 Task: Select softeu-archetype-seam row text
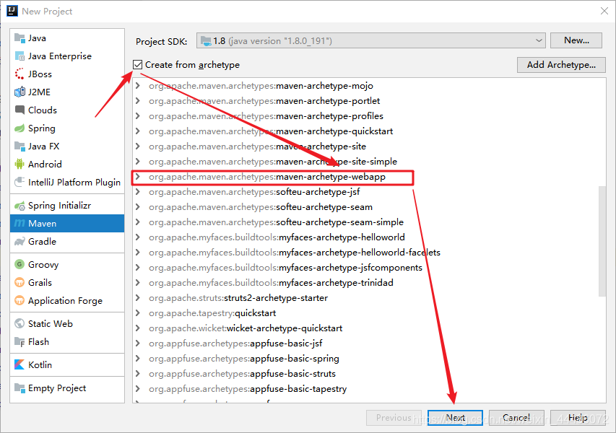261,207
